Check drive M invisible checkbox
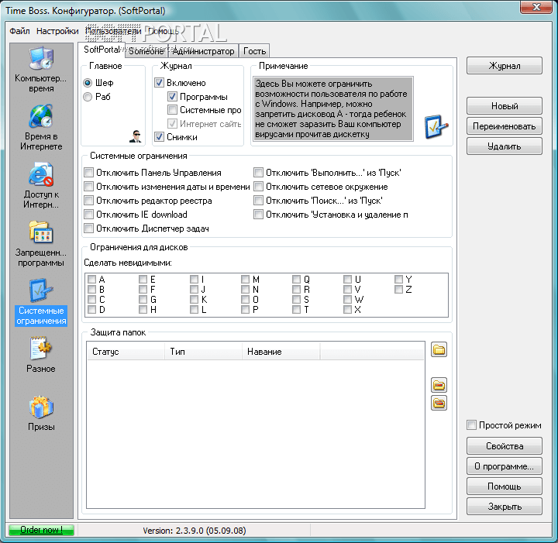Viewport: 558px width, 543px height. (245, 279)
